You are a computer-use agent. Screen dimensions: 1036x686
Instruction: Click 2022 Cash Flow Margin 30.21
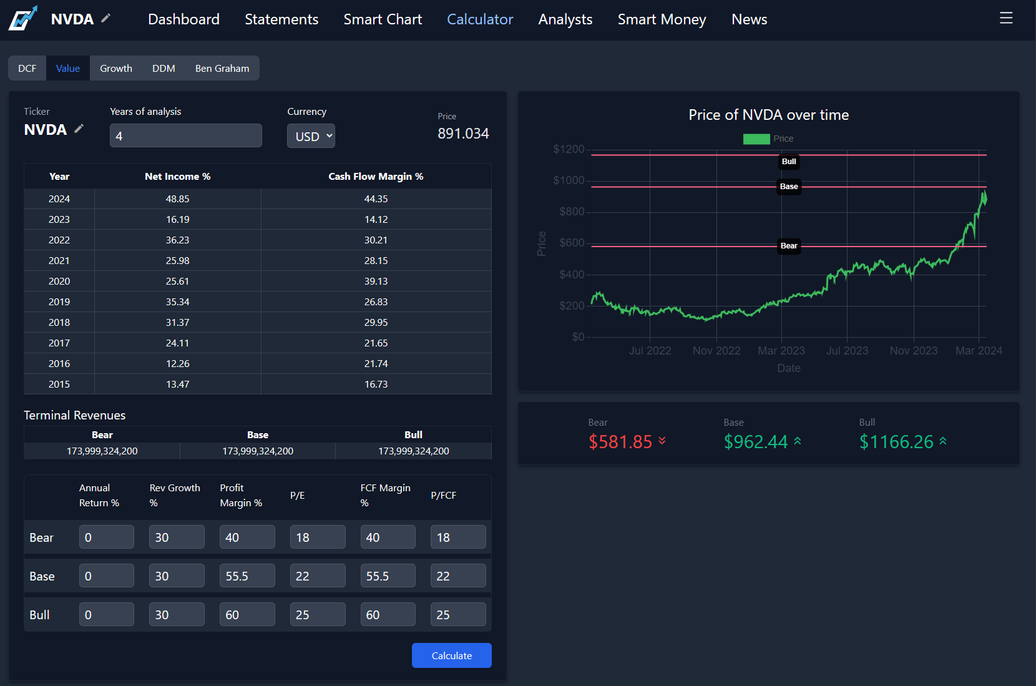(376, 240)
